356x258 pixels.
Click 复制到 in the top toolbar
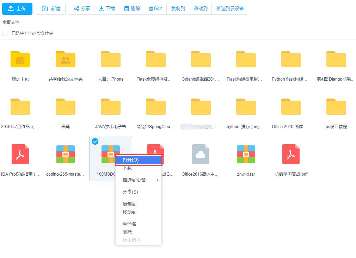[x=178, y=8]
